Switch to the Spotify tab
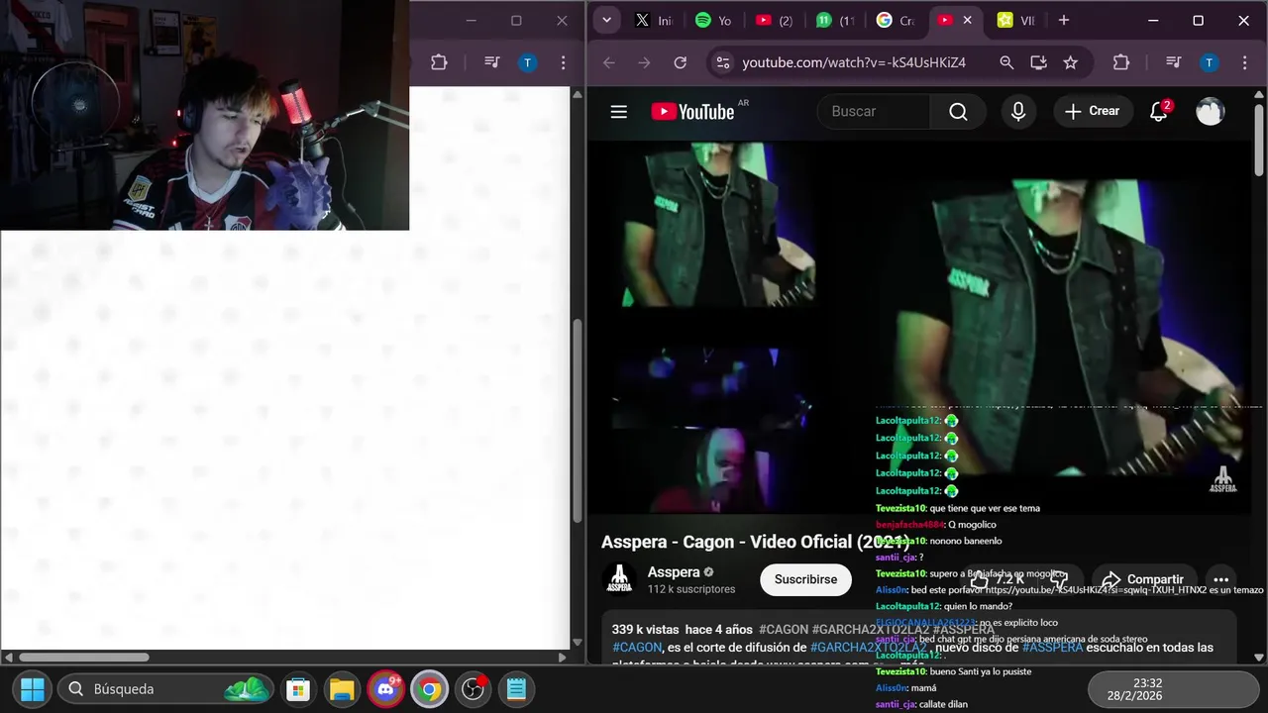 pyautogui.click(x=713, y=20)
